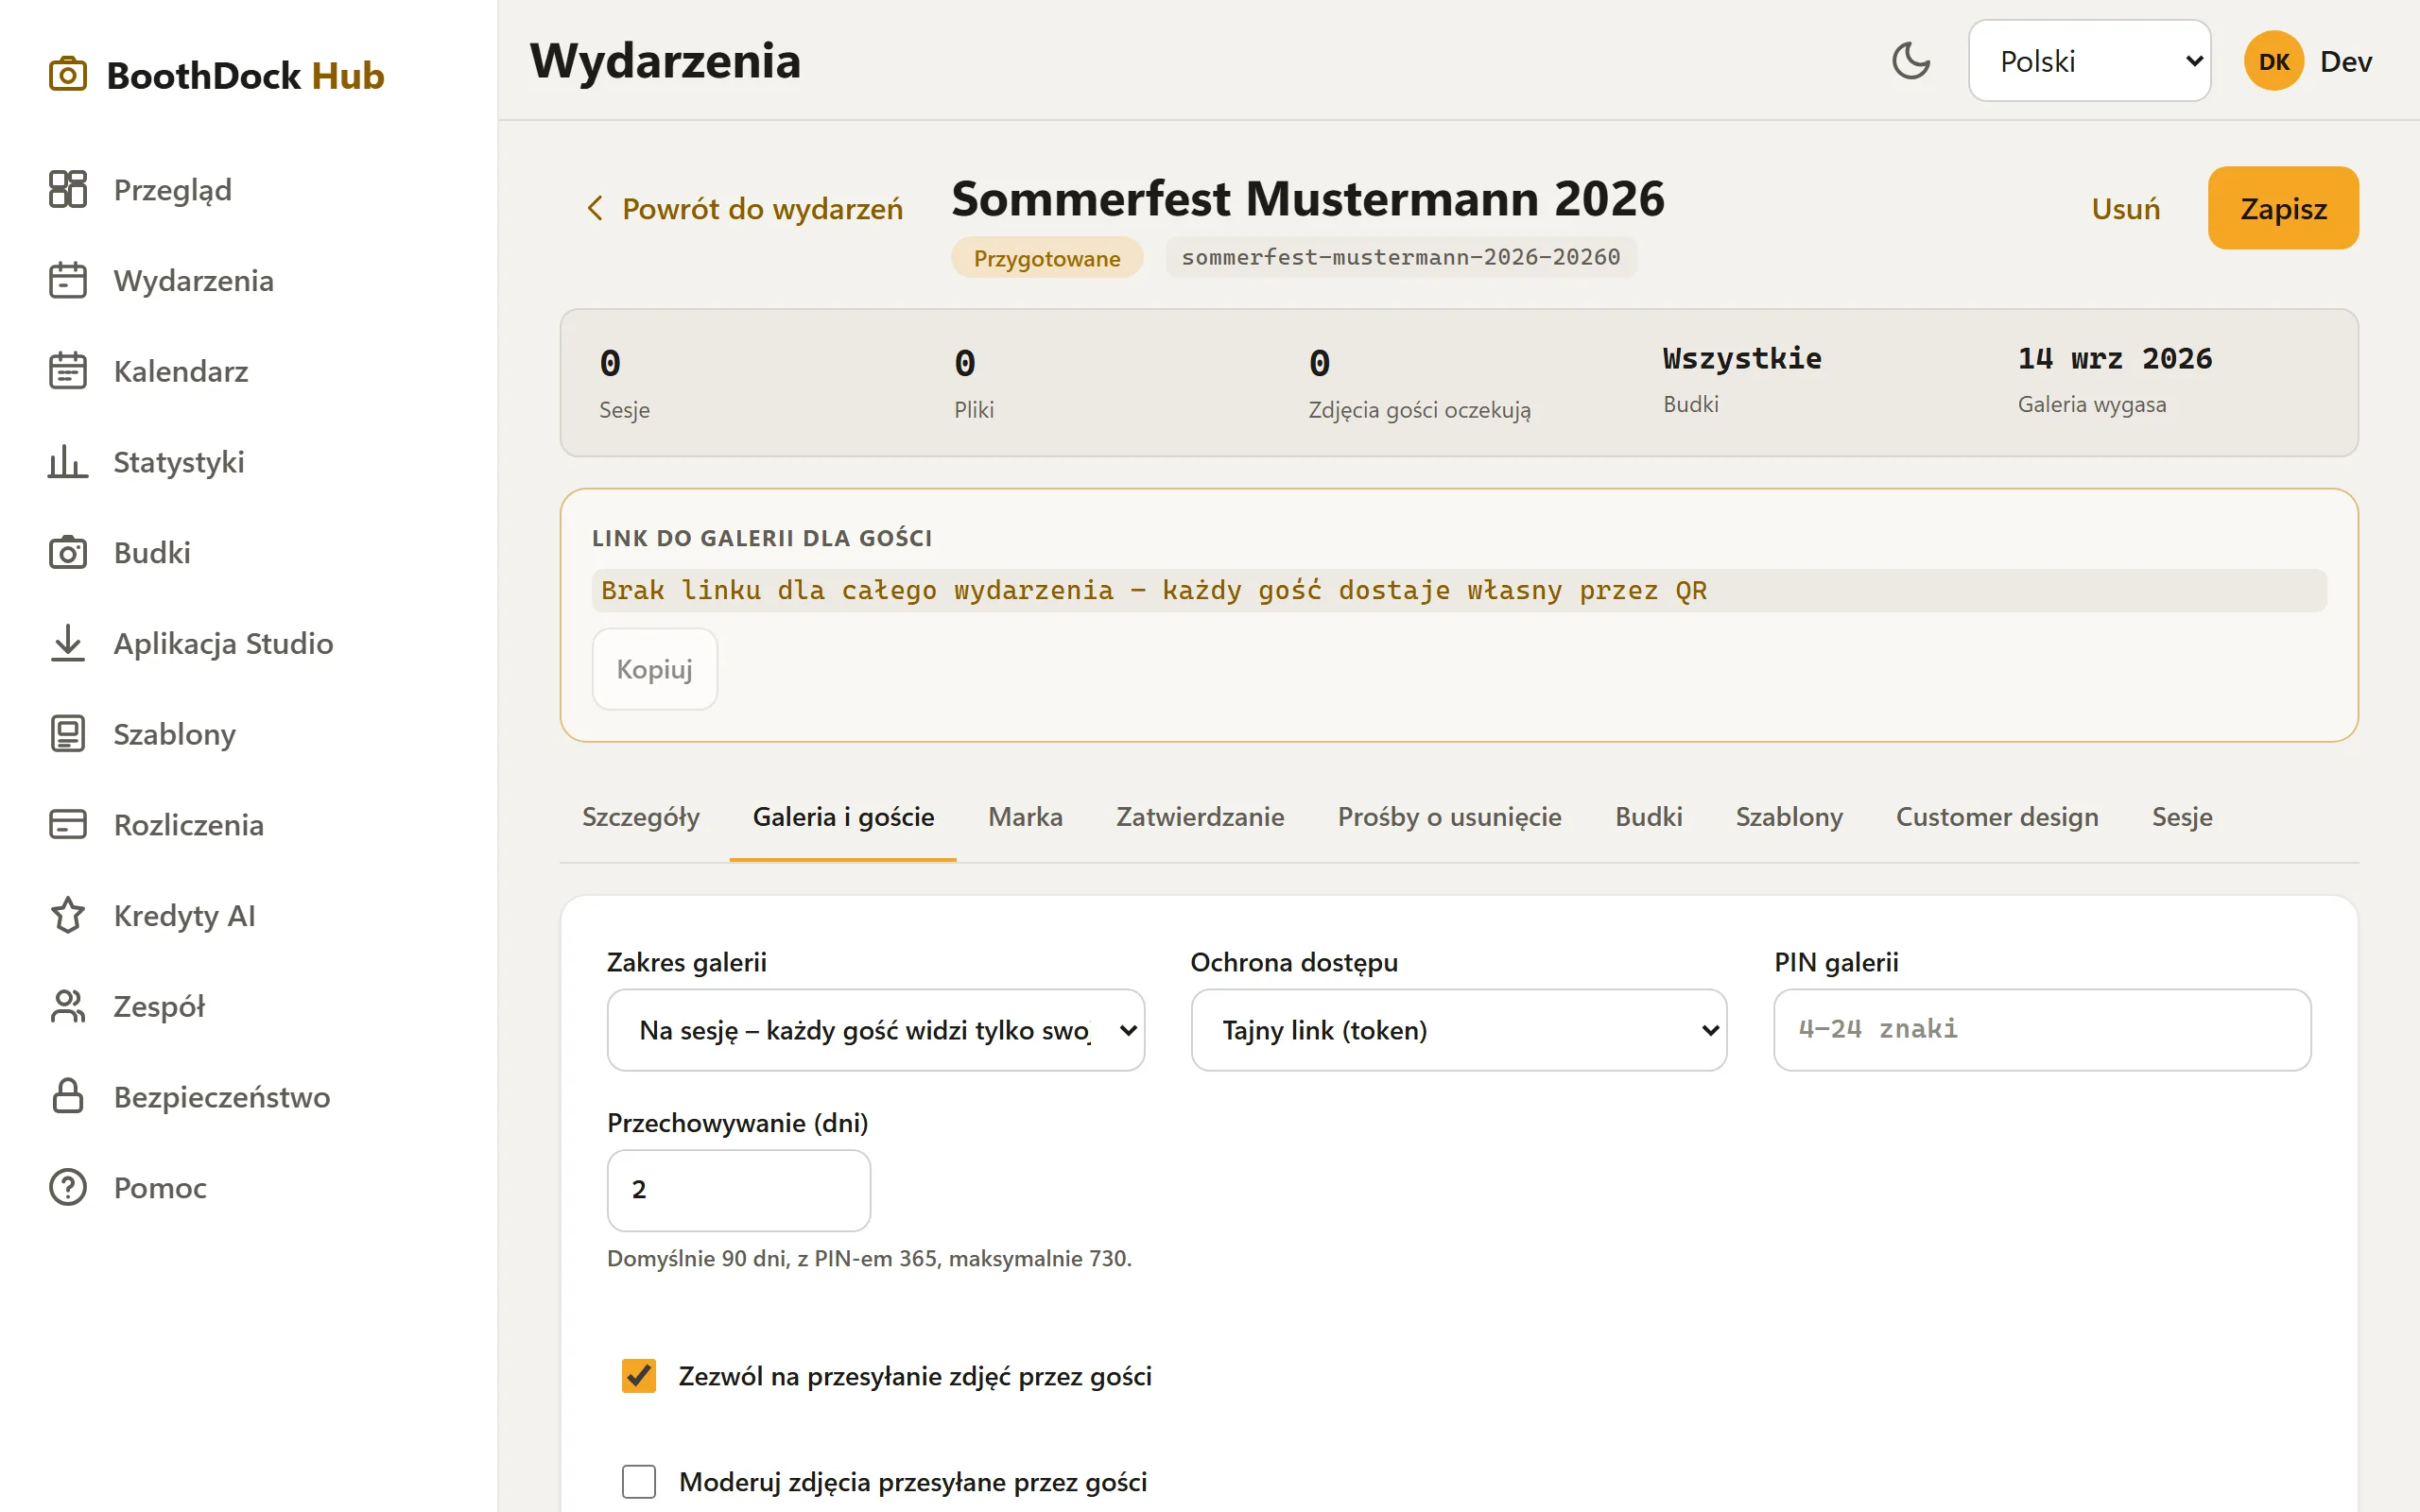Open Kredyty AI star icon
2420x1512 pixels.
[68, 915]
